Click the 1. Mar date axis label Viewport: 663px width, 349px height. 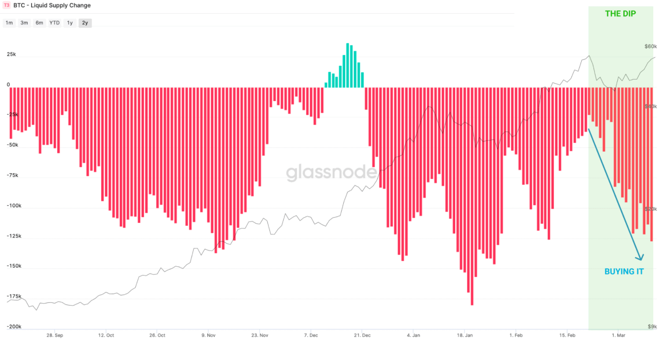[618, 335]
